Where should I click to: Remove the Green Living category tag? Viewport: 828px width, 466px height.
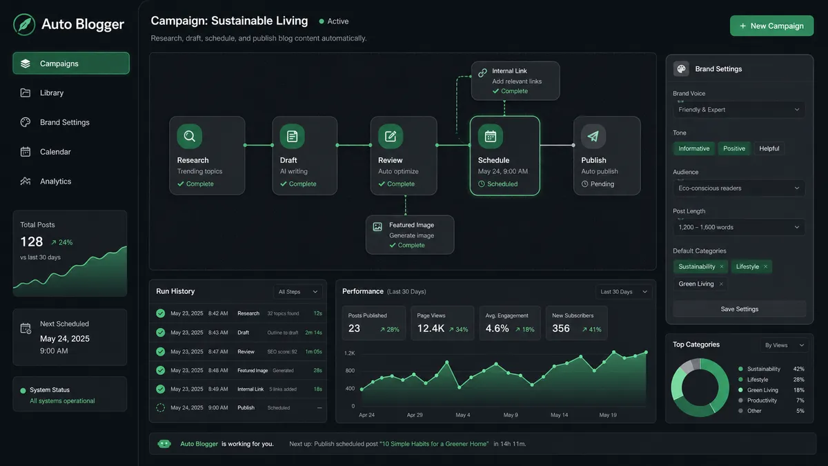721,284
